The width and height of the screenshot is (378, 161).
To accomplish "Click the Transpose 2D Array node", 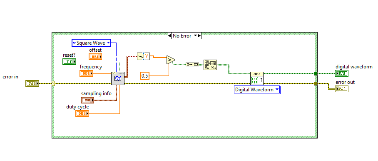I will coord(210,65).
